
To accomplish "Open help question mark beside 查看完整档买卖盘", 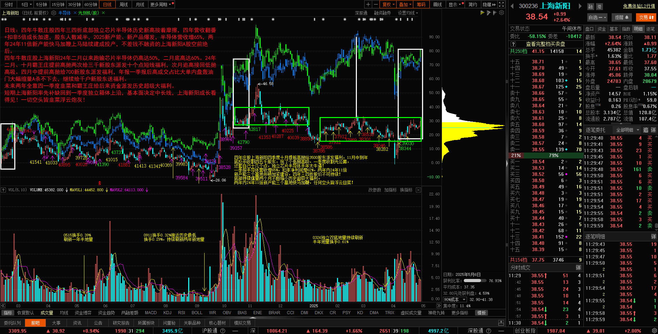I will click(513, 44).
